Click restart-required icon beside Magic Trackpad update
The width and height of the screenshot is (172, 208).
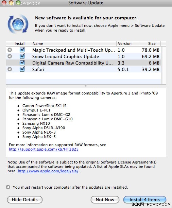[10, 50]
